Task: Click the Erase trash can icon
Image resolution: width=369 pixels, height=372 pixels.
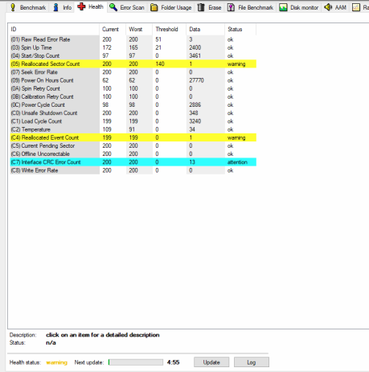Action: coord(201,7)
